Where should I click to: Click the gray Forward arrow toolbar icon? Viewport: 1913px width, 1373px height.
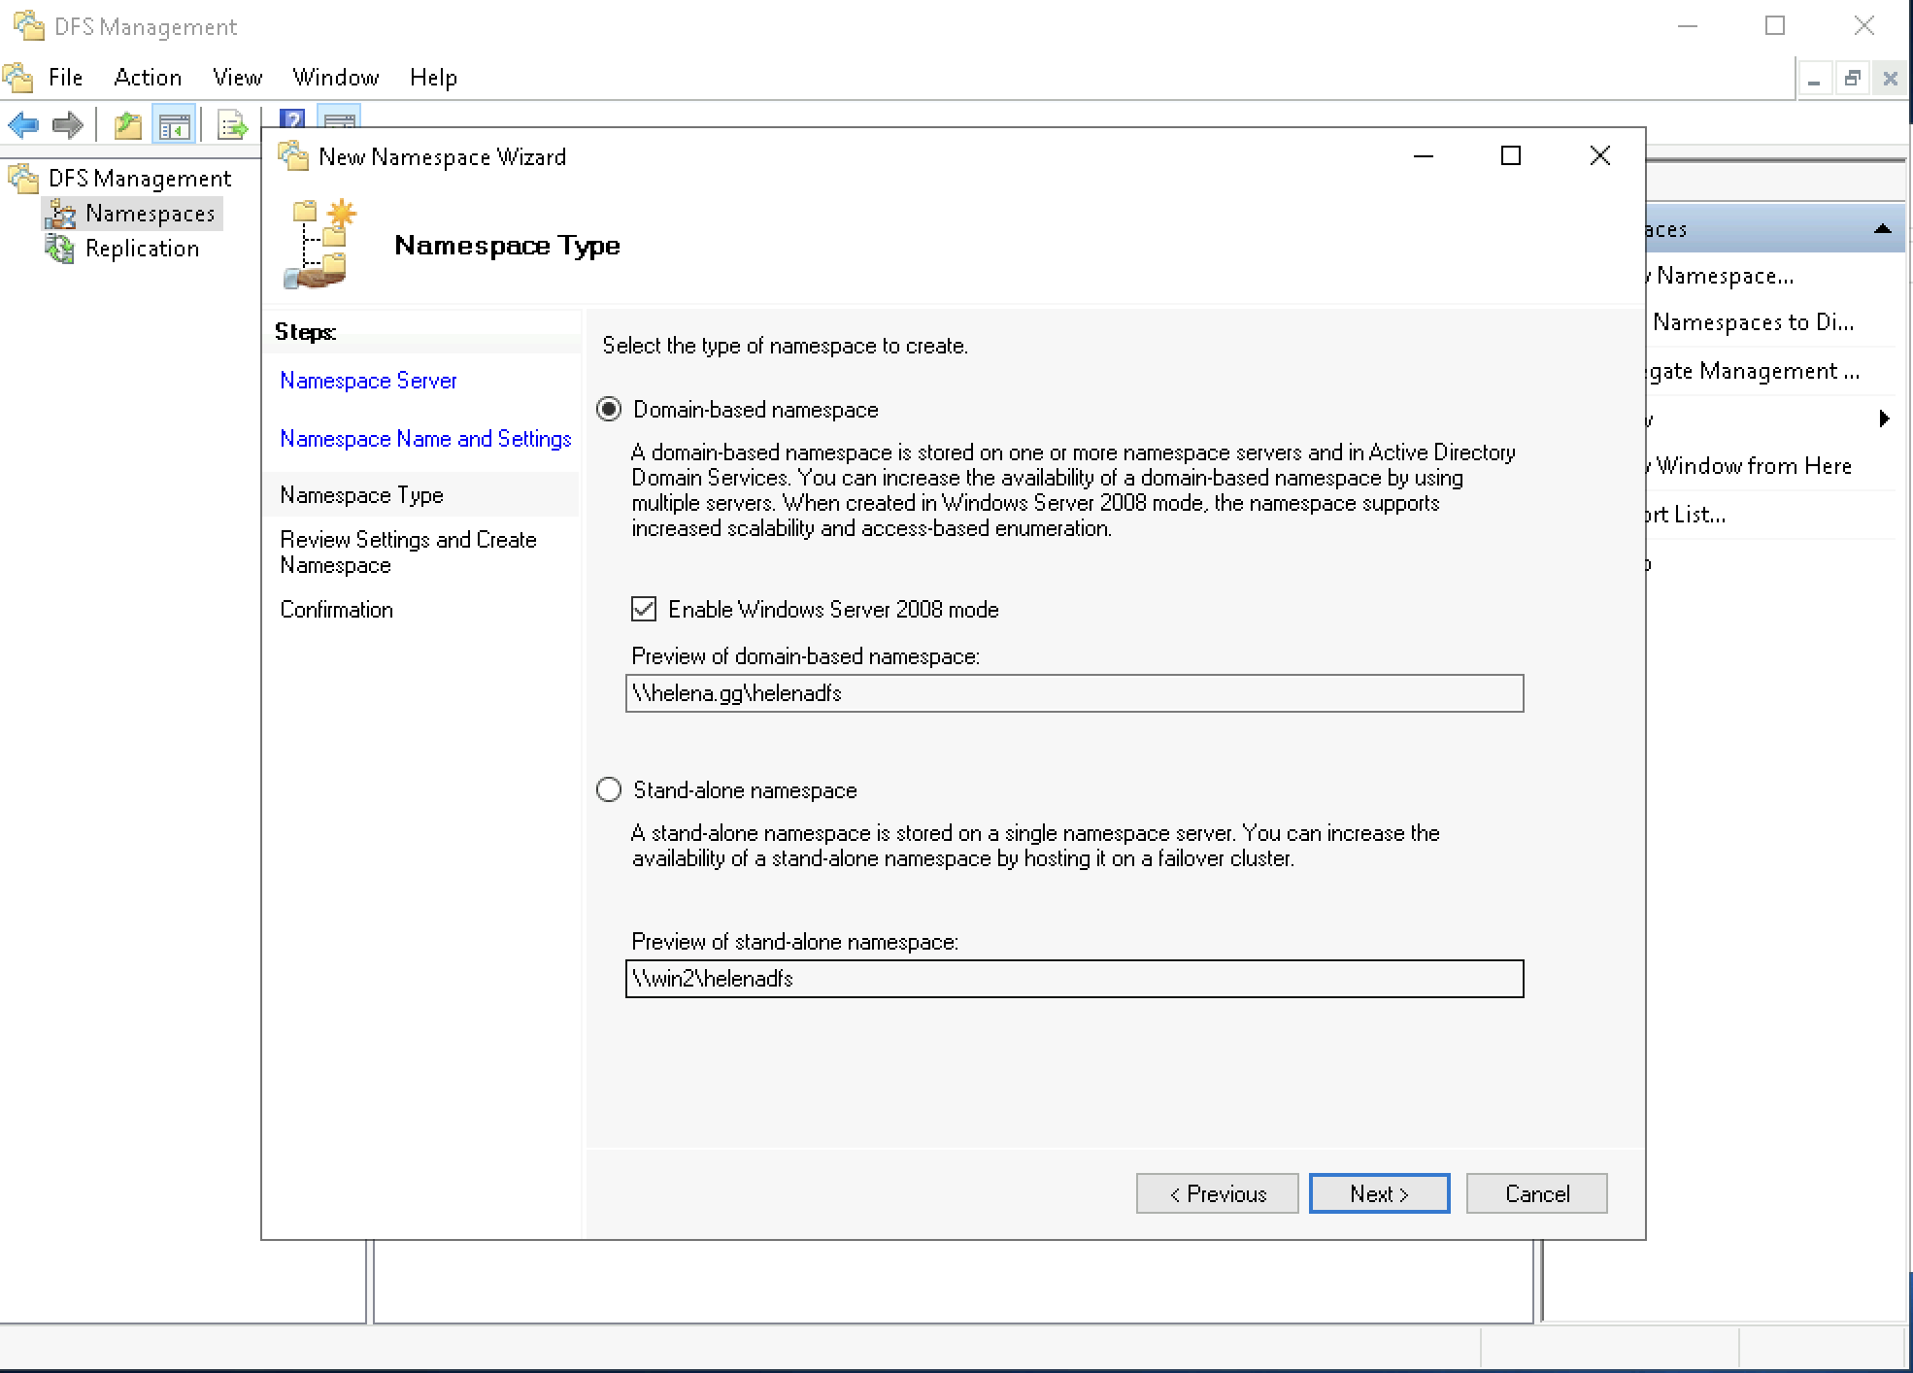point(68,125)
